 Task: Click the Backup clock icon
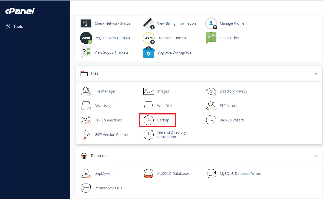(x=149, y=120)
